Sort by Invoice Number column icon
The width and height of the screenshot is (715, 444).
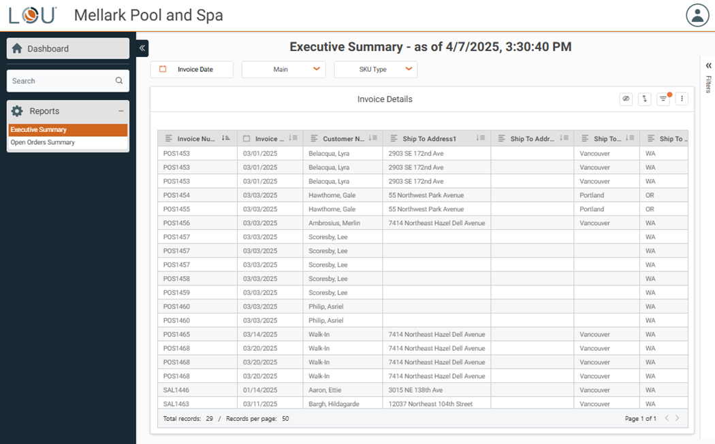pyautogui.click(x=225, y=138)
